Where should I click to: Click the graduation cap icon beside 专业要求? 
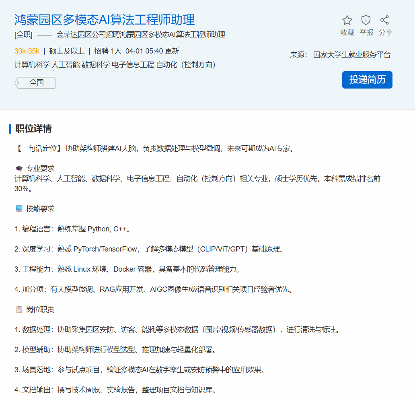(19, 169)
